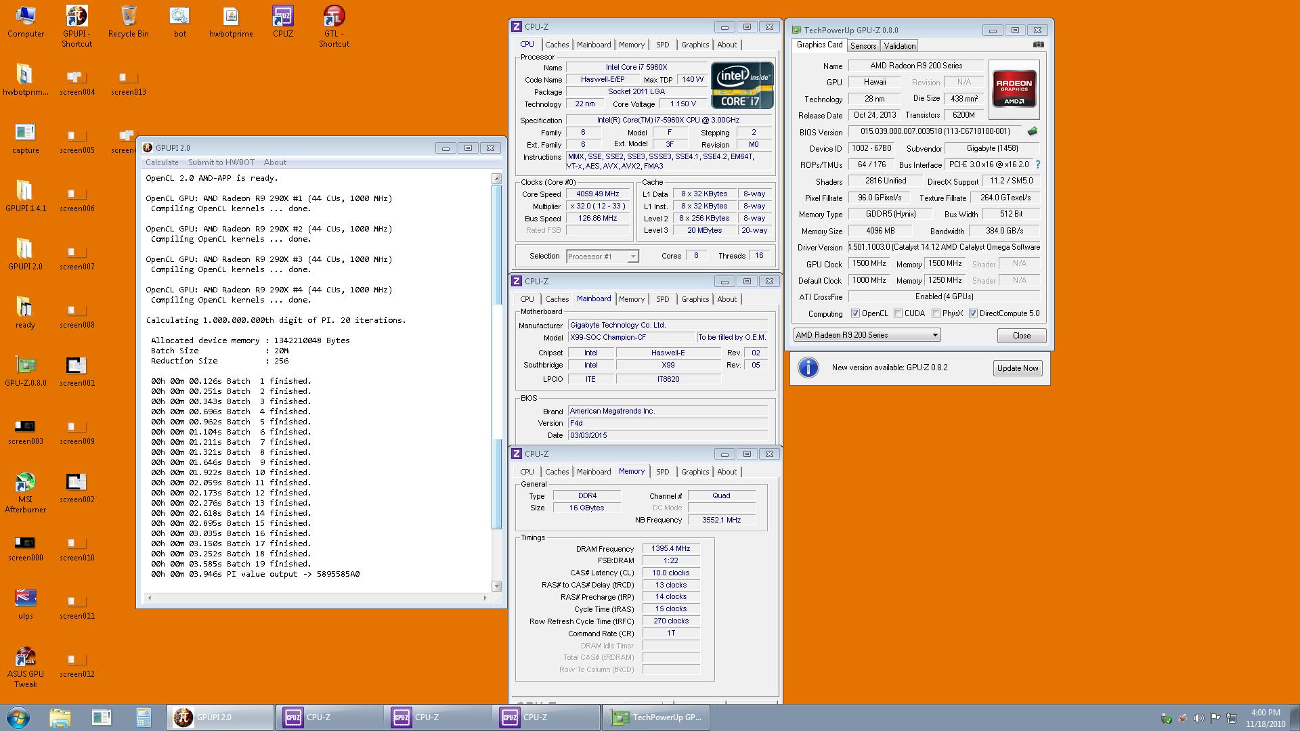This screenshot has width=1300, height=731.
Task: Open Graphics tab in middle CPU-Z window
Action: 695,299
